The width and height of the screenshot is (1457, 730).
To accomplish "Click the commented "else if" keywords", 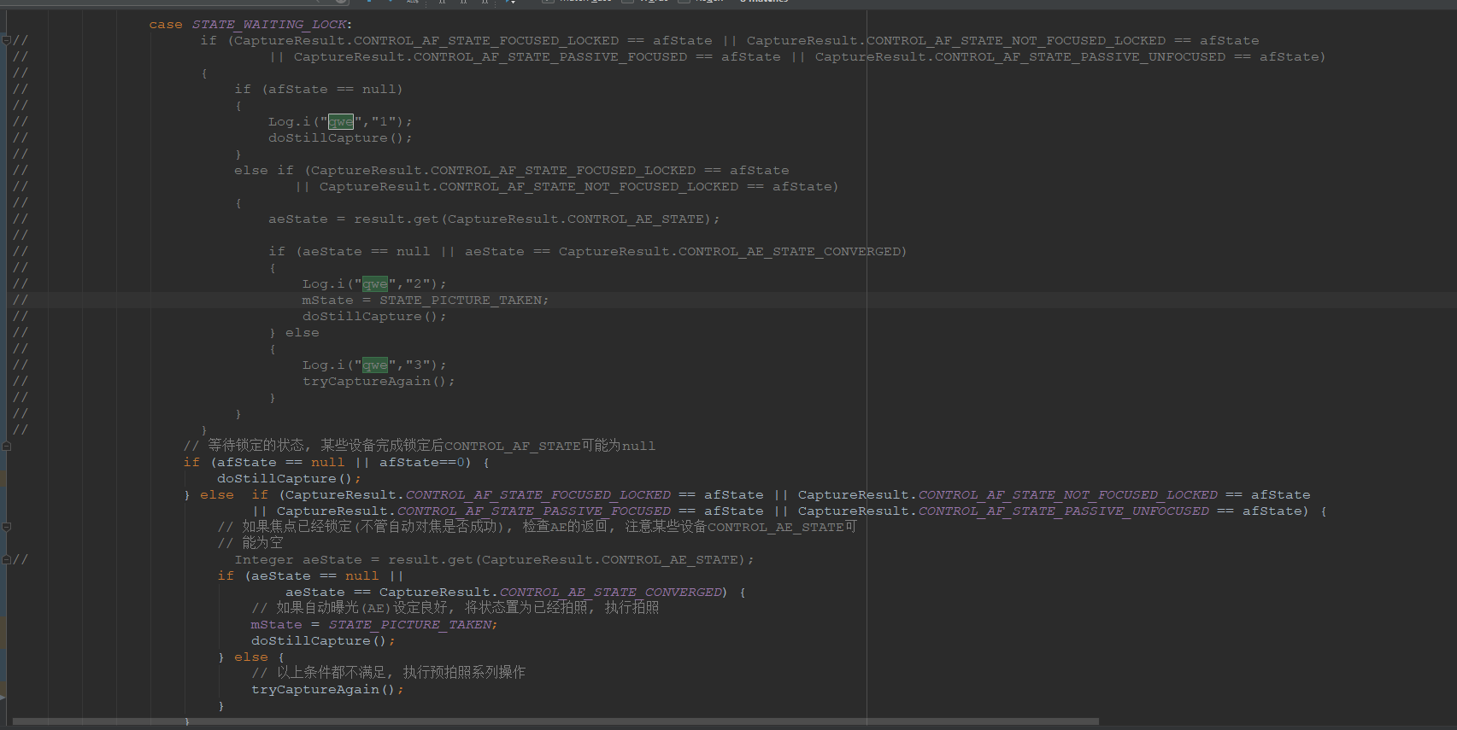I will 264,171.
